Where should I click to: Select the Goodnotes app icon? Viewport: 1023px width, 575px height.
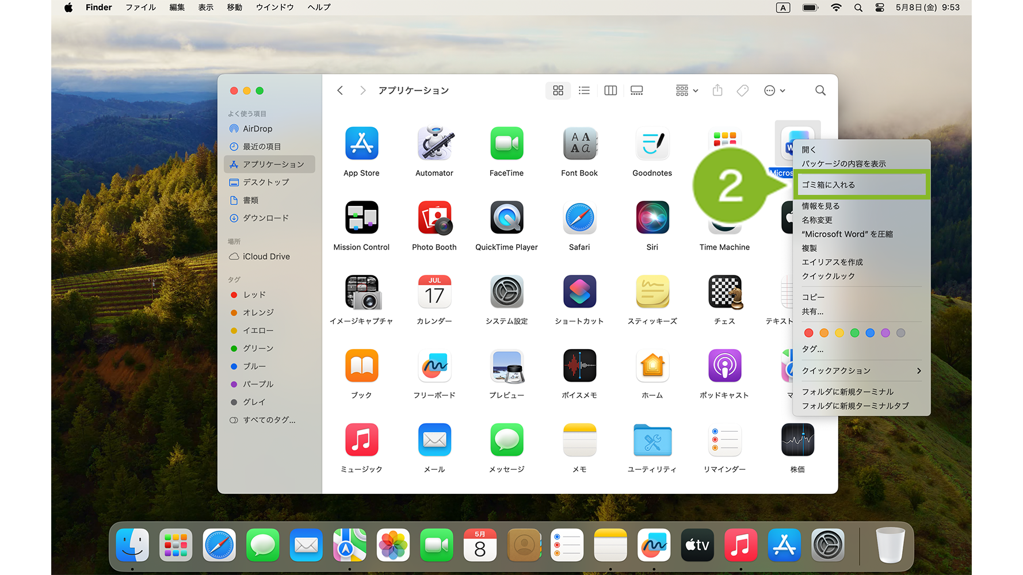pos(652,143)
